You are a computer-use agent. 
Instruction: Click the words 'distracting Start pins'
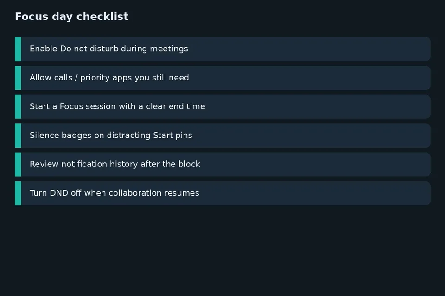[150, 136]
